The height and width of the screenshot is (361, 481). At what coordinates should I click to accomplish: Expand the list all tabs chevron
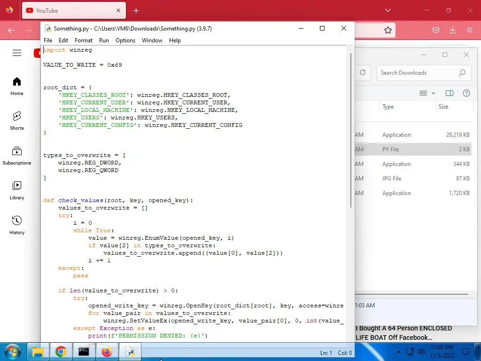click(x=388, y=10)
